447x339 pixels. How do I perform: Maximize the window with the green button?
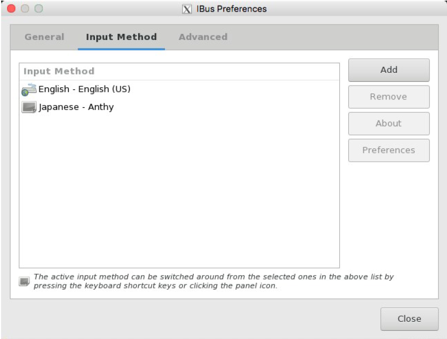coord(38,9)
